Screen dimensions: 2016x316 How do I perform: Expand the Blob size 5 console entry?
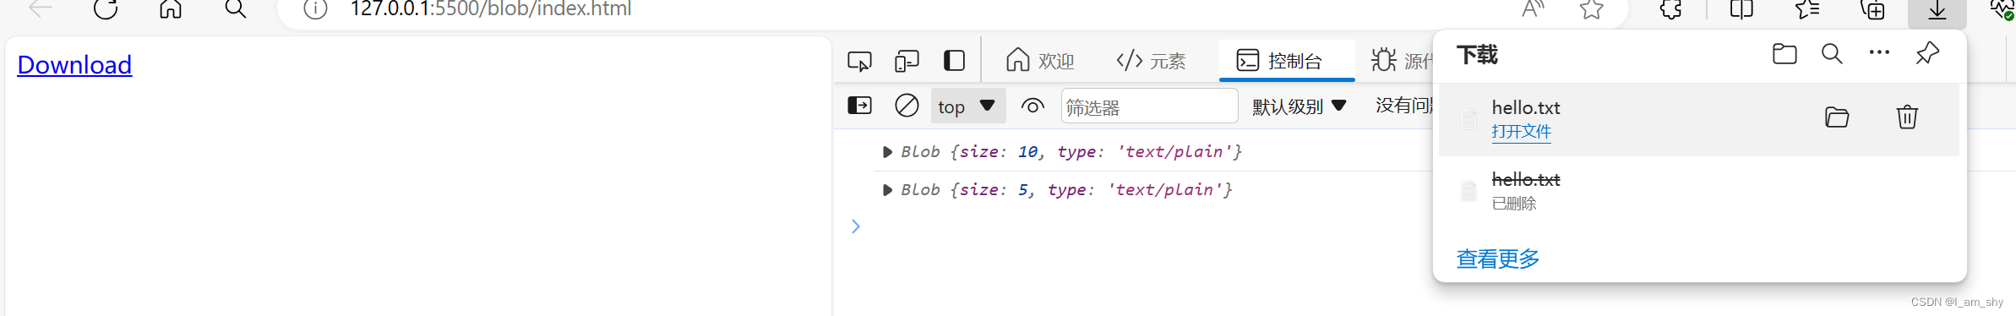(x=886, y=190)
